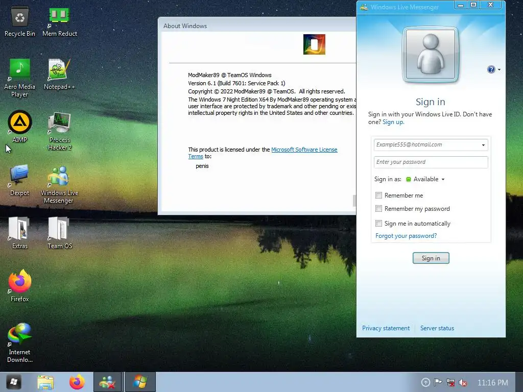The width and height of the screenshot is (523, 392).
Task: Open the Privacy statement link
Action: (x=386, y=328)
